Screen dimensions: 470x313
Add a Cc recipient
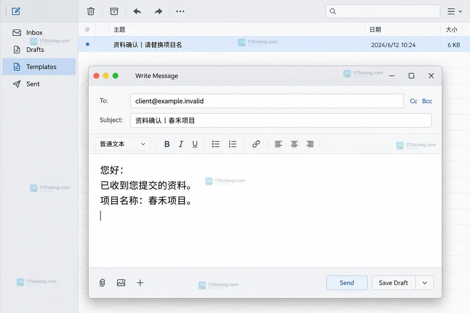click(414, 101)
